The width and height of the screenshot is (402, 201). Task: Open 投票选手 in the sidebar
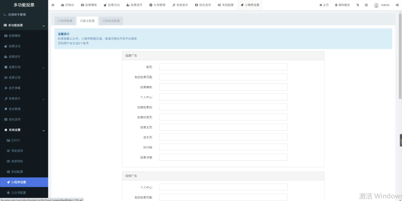tap(24, 57)
